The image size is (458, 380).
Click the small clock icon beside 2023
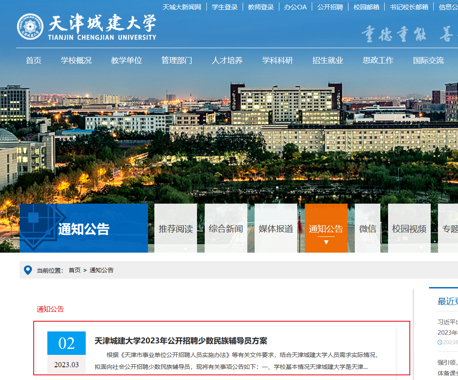click(x=440, y=343)
